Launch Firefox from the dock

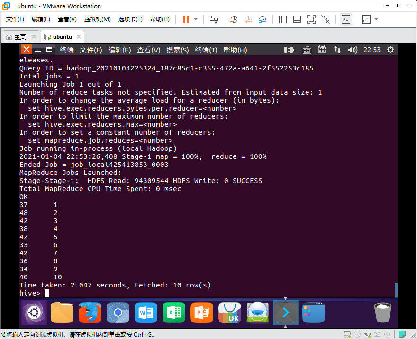(x=90, y=313)
